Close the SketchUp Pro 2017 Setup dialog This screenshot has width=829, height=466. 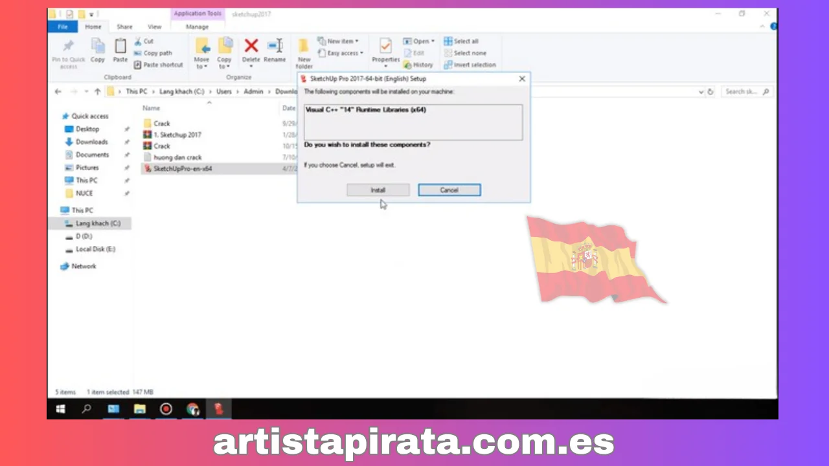click(x=522, y=79)
